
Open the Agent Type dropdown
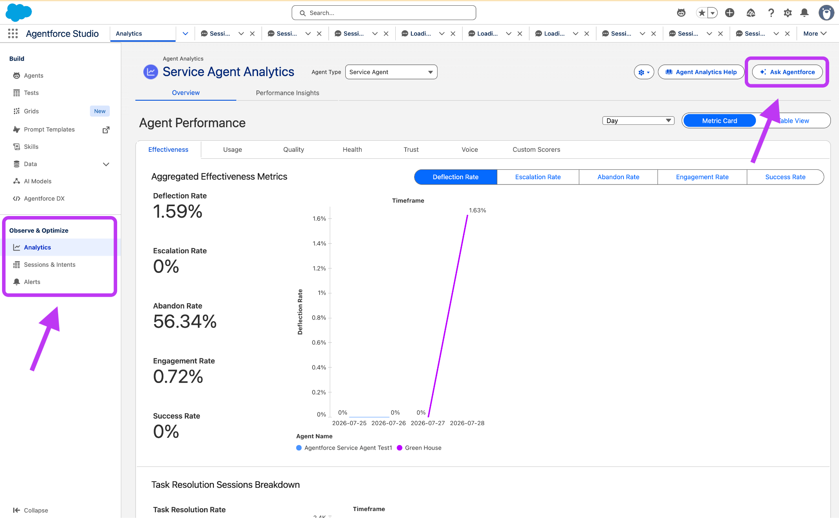point(391,72)
